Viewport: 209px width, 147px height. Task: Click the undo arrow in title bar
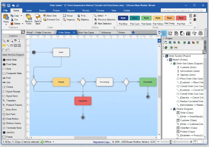coord(13,6)
